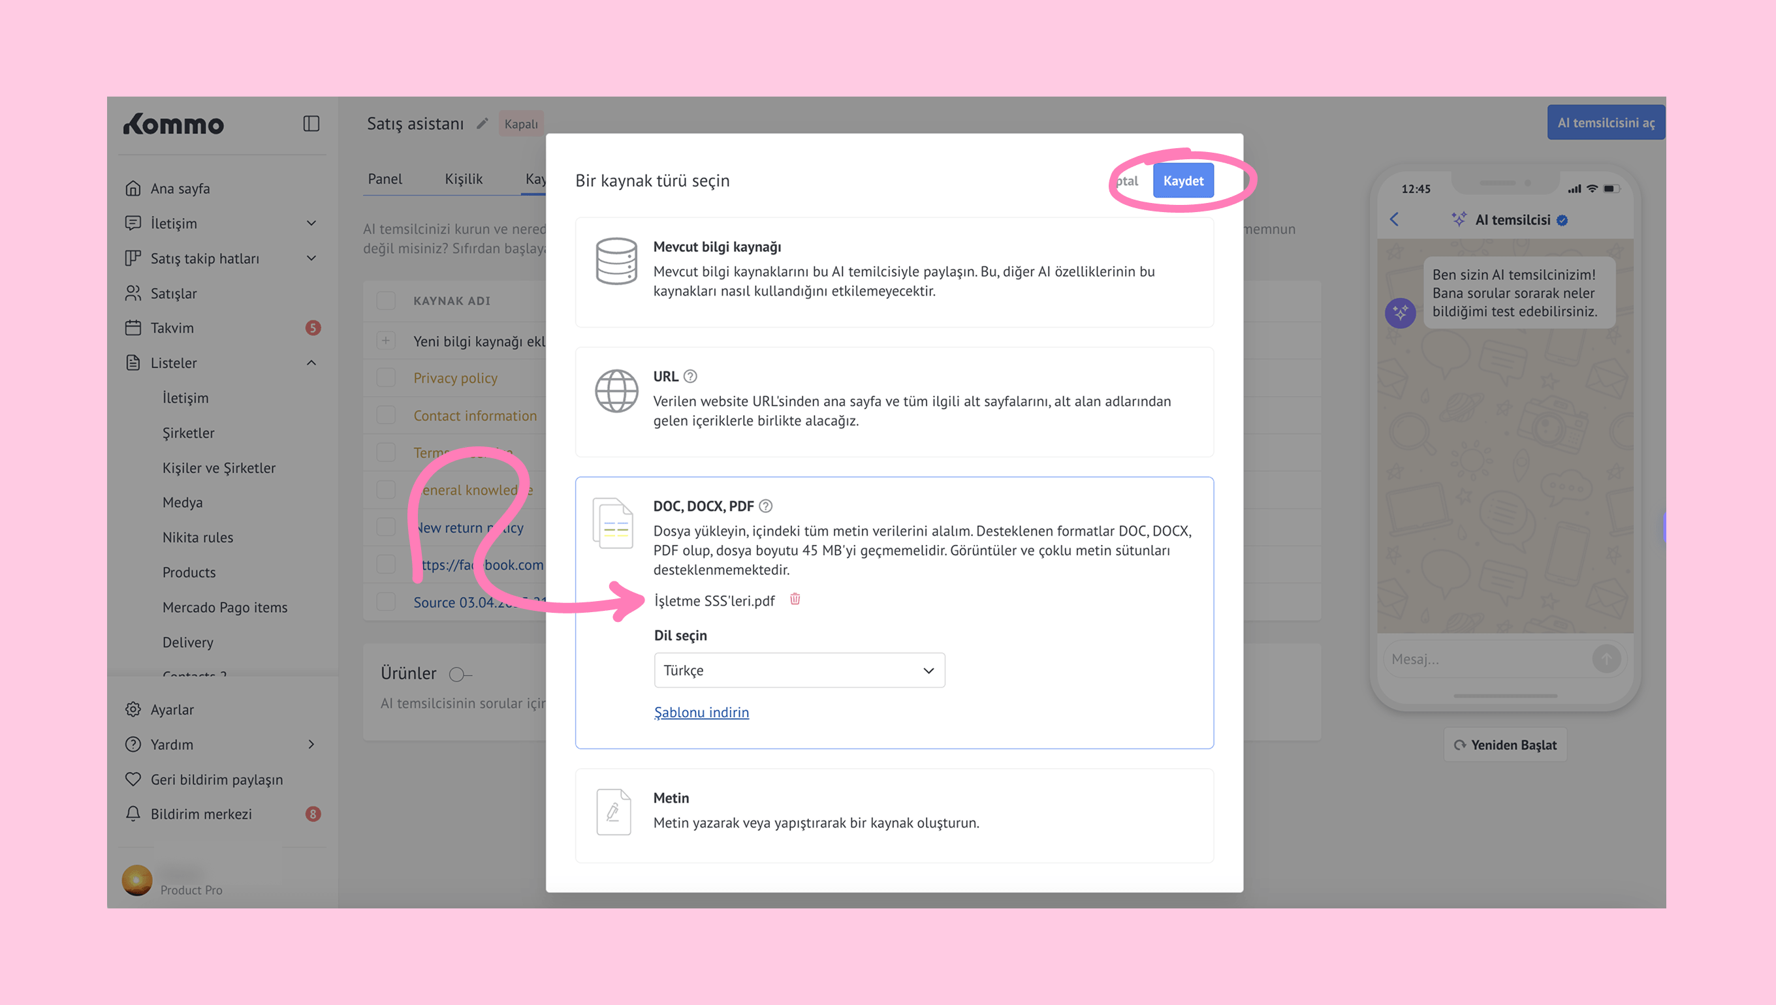The image size is (1776, 1005).
Task: Click the Kaydet button
Action: [1182, 181]
